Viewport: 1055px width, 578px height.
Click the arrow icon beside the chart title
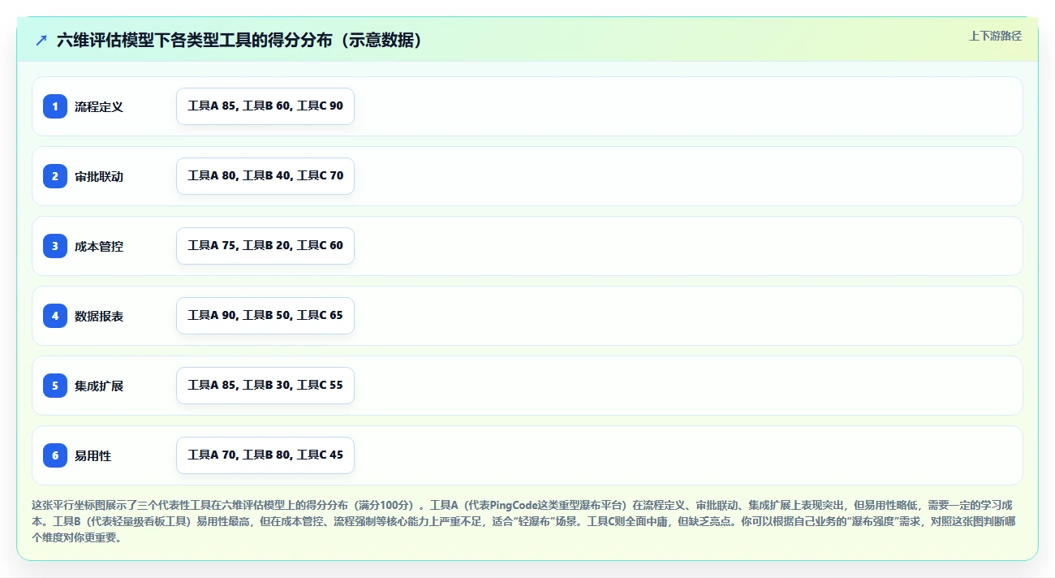pos(41,41)
